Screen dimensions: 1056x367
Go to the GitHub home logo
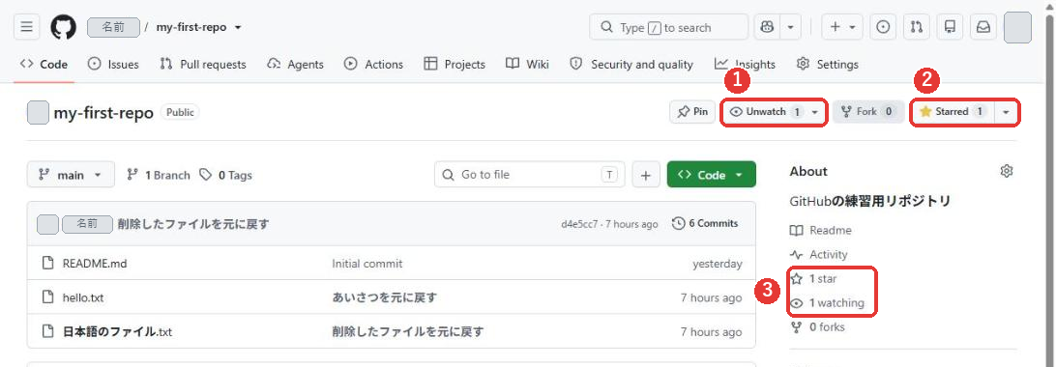(63, 28)
